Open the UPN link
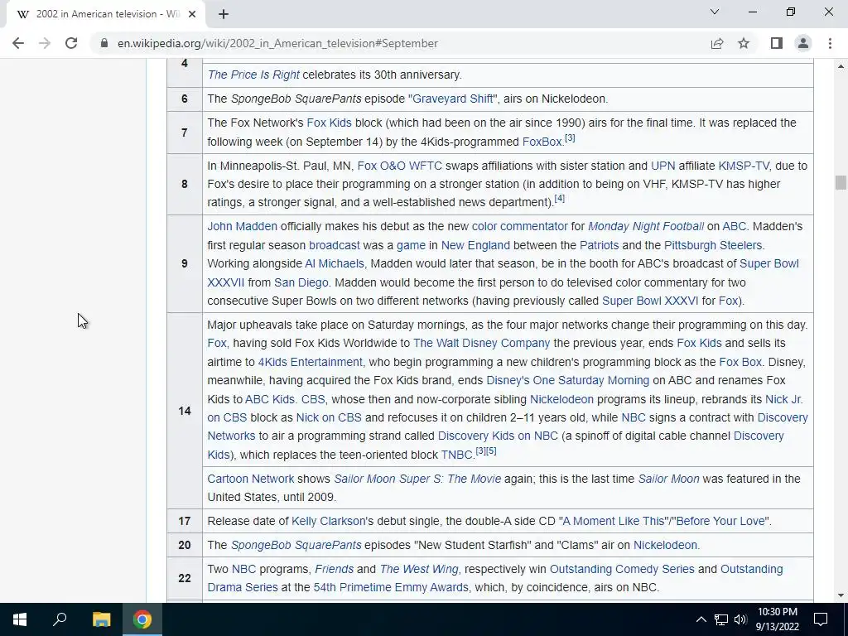Image resolution: width=848 pixels, height=636 pixels. (663, 166)
